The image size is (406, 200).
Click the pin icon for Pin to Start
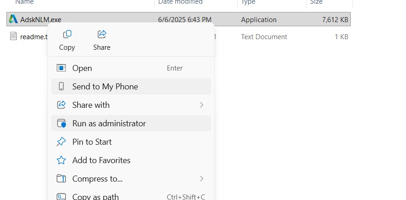(x=61, y=142)
